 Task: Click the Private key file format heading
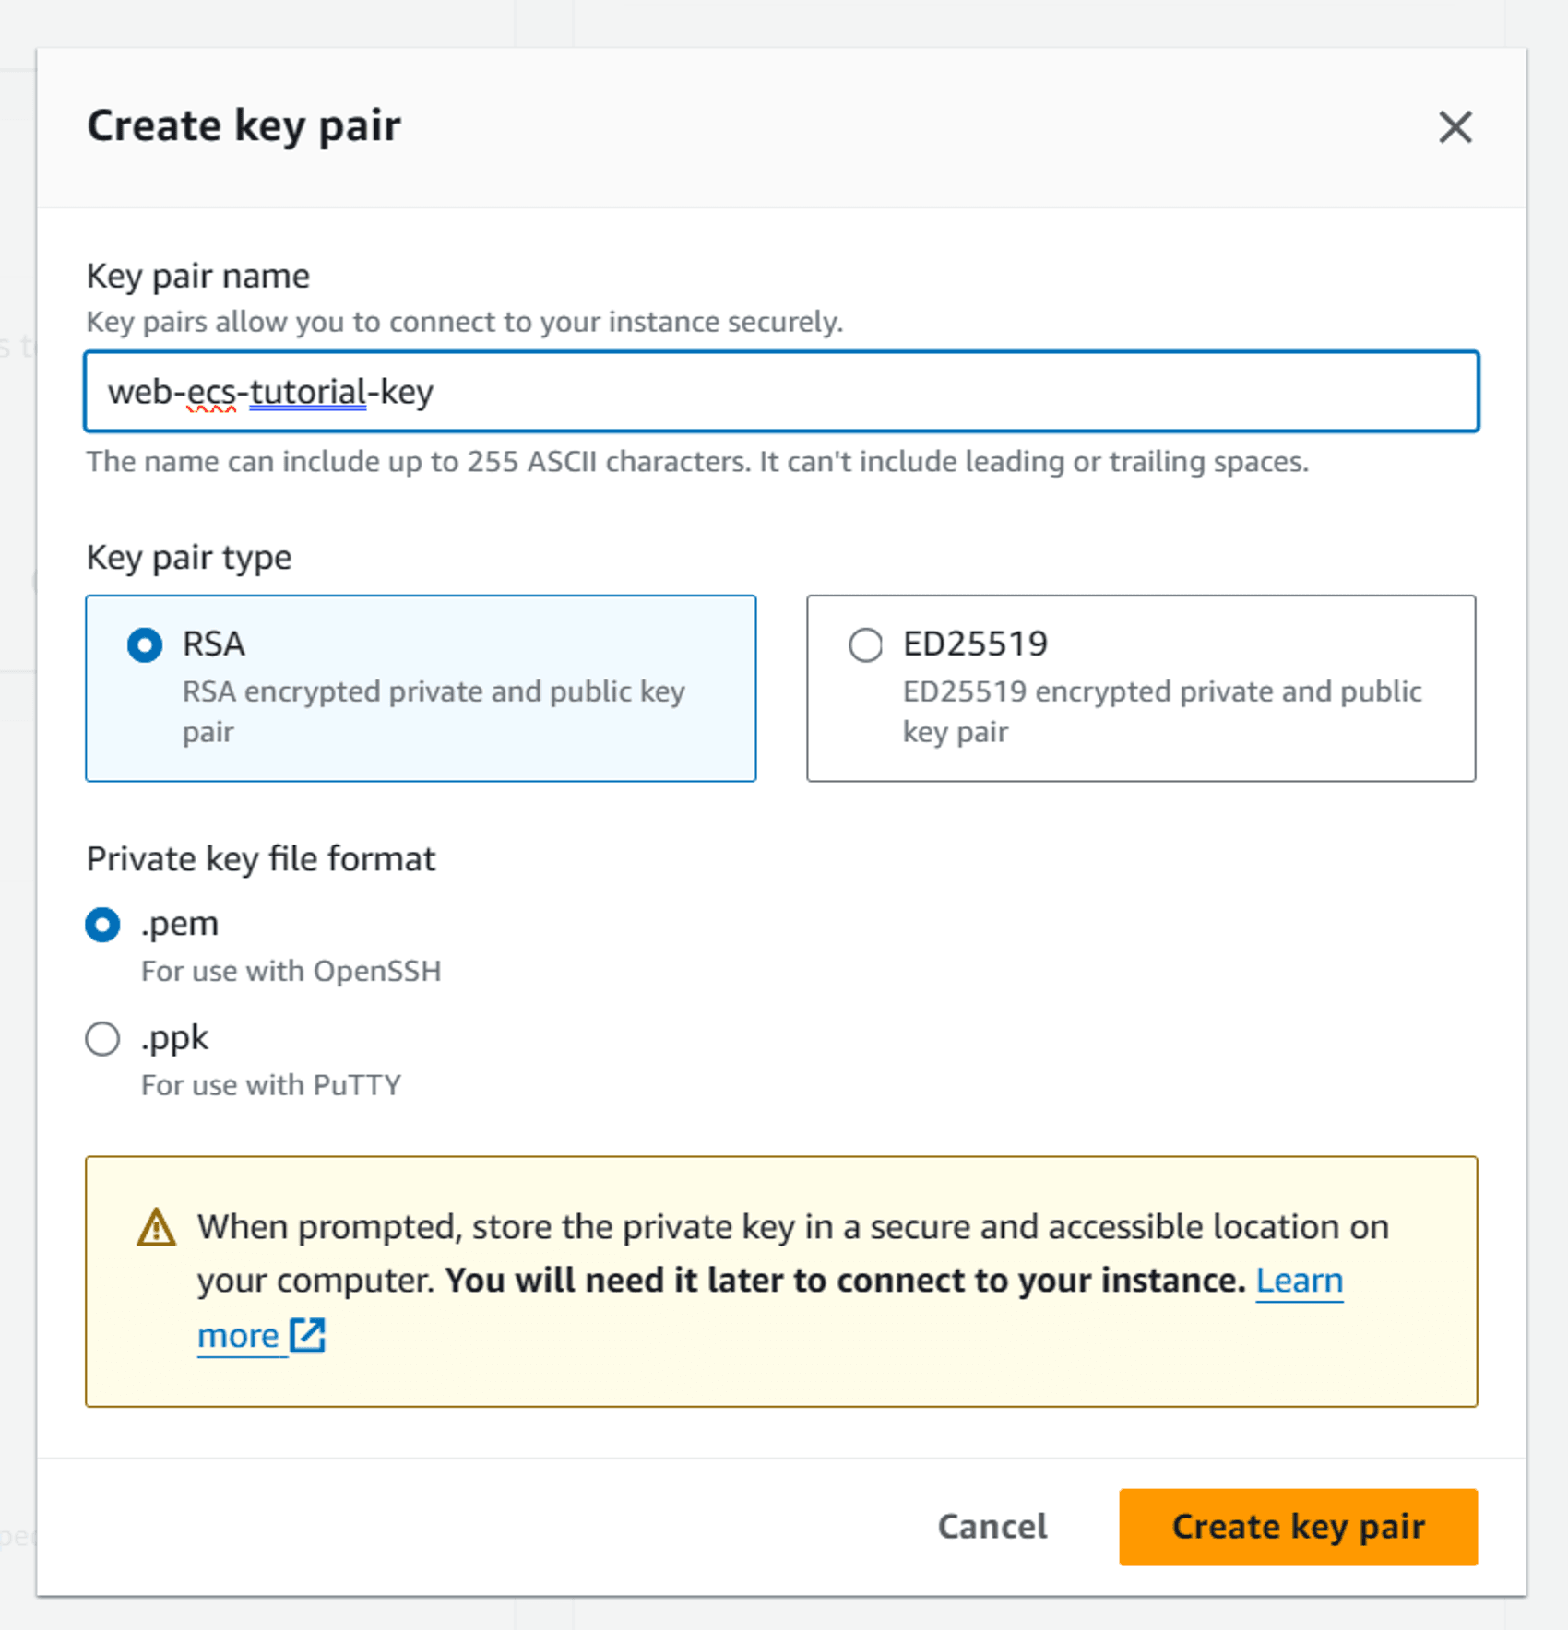(x=261, y=858)
